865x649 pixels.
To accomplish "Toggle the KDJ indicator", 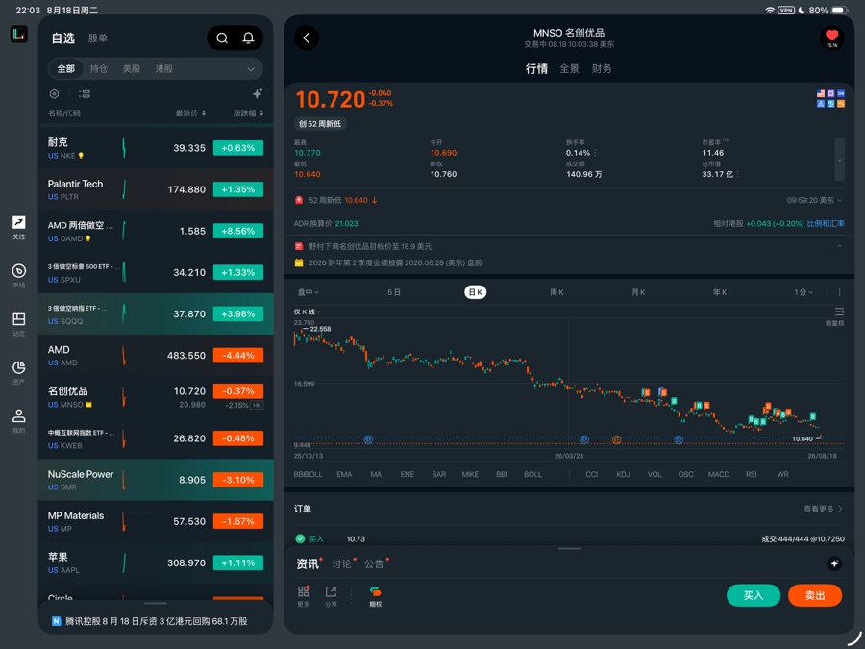I will coord(623,474).
